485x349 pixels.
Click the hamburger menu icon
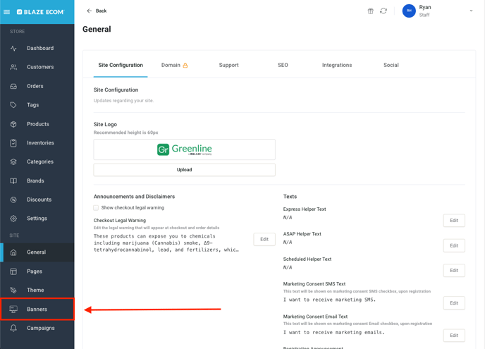click(7, 12)
